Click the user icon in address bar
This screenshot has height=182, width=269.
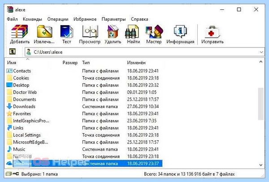[x=29, y=52]
